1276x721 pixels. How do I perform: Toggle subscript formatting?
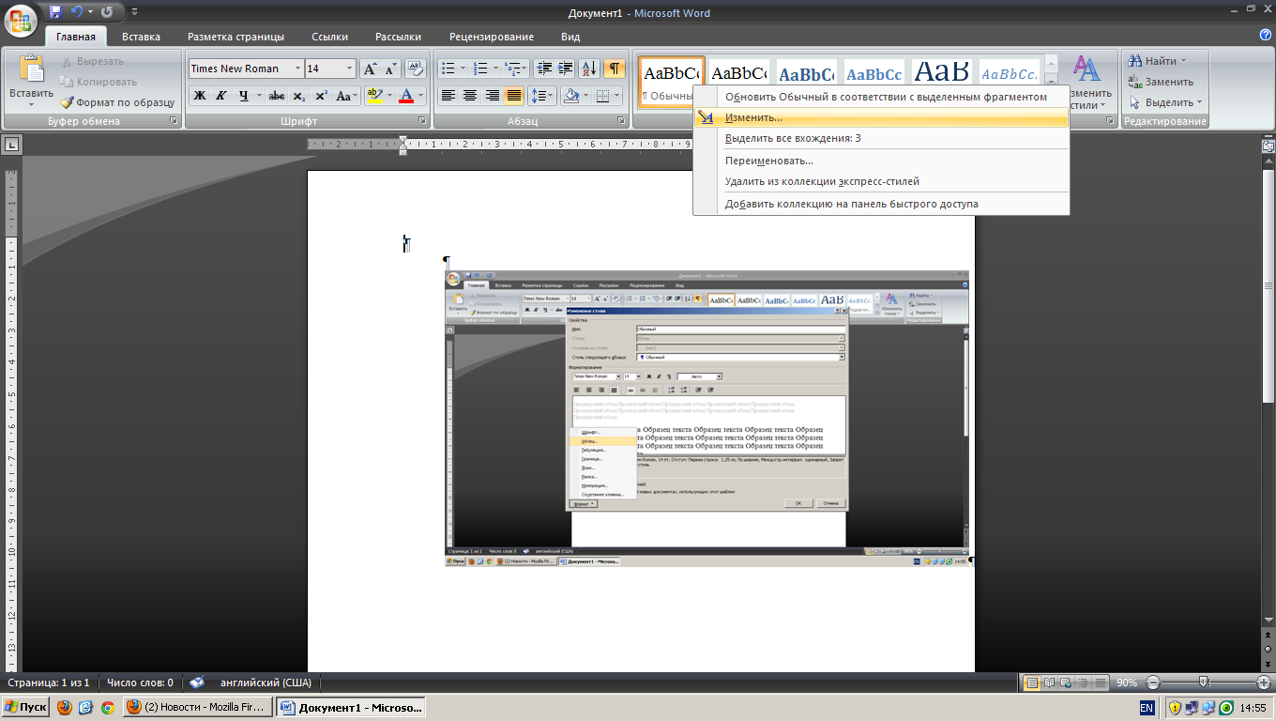coord(299,96)
